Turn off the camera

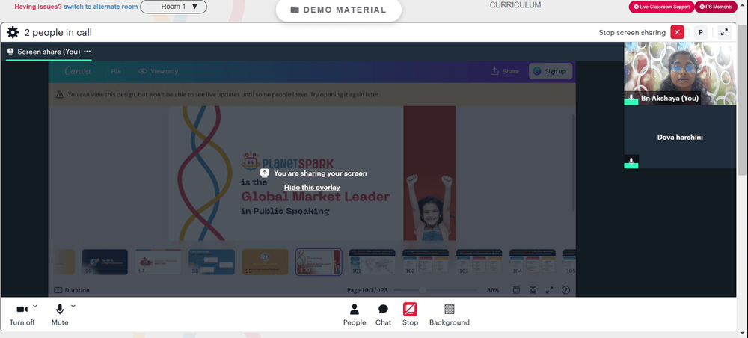22,315
